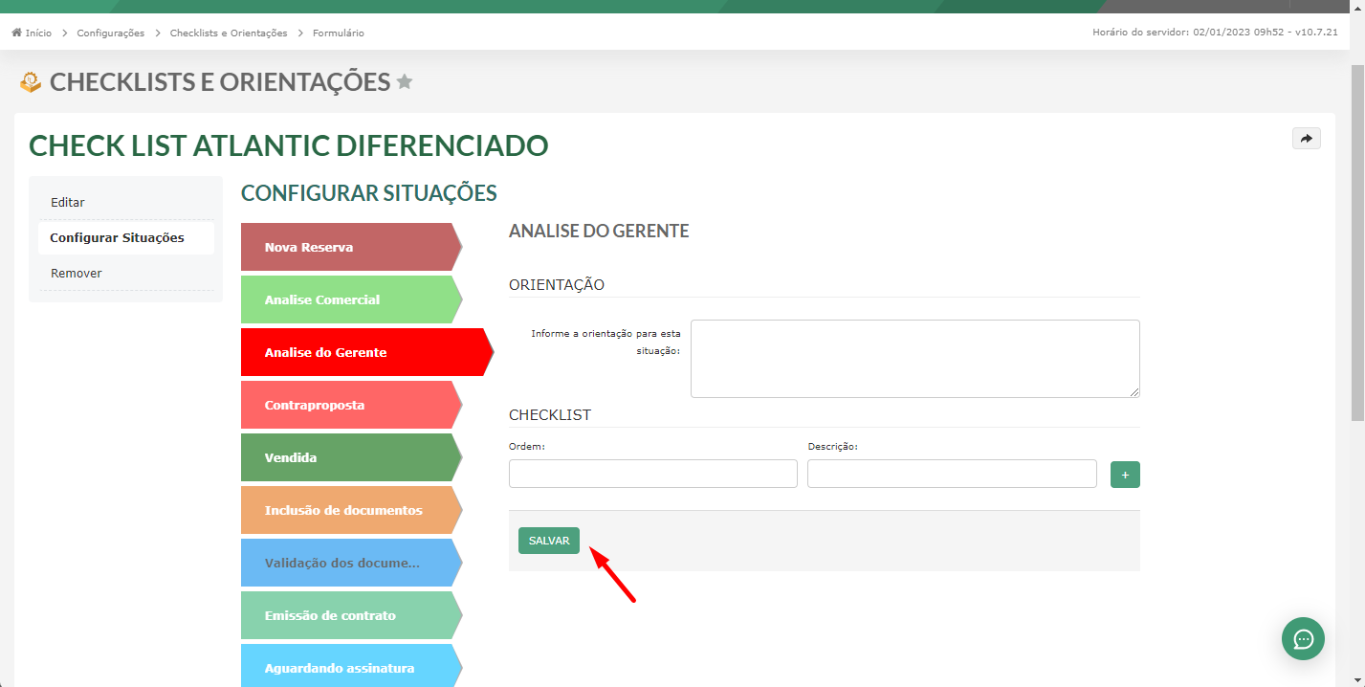
Task: Click the home icon in breadcrumb
Action: 16,33
